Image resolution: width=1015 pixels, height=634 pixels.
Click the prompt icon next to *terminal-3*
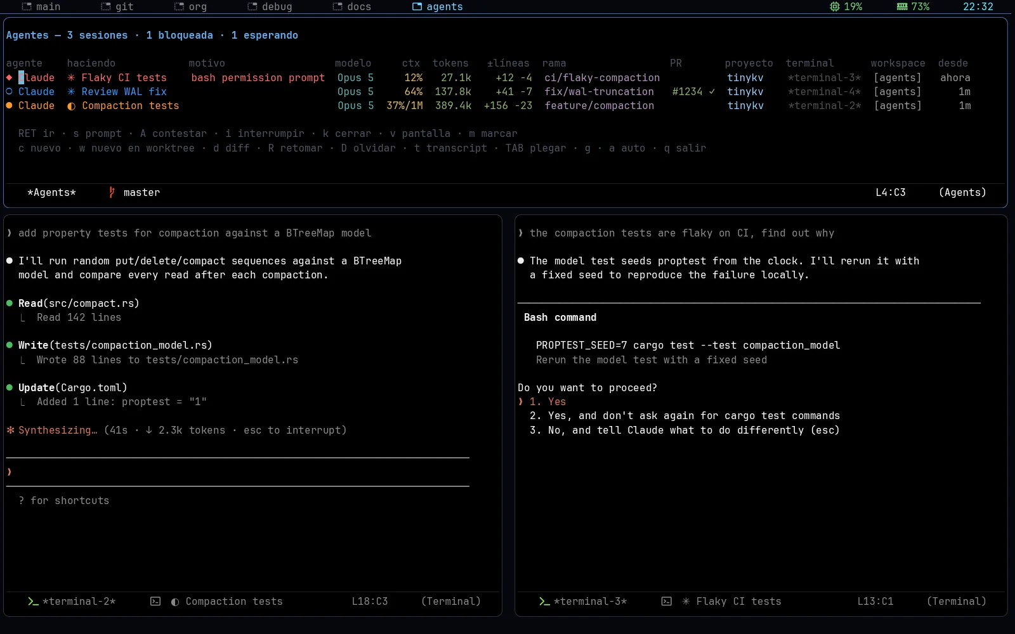(x=544, y=601)
